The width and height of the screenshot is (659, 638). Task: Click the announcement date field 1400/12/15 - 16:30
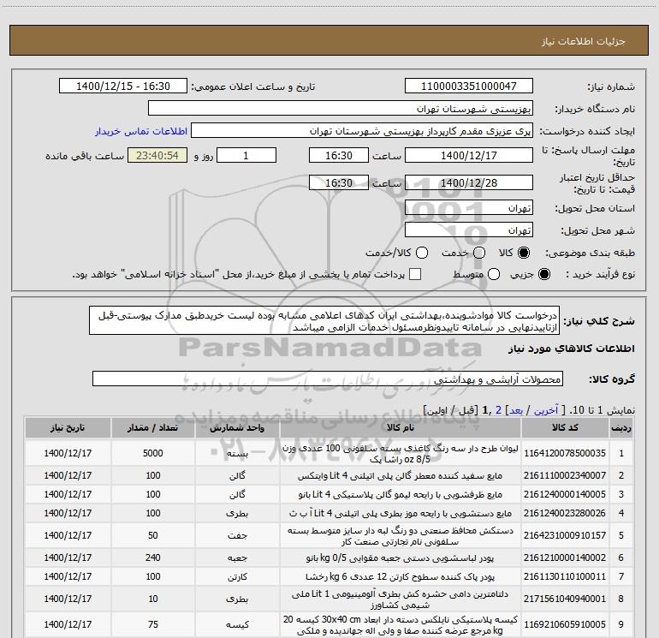click(123, 86)
